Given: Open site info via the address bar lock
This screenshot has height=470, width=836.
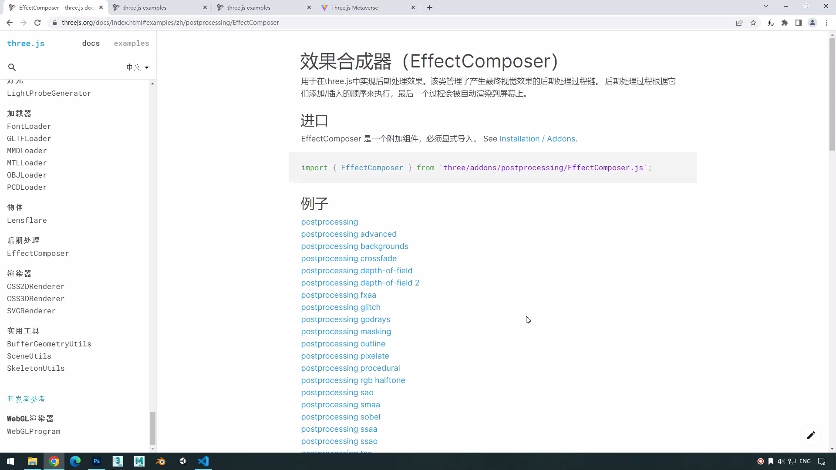Looking at the screenshot, I should [55, 23].
